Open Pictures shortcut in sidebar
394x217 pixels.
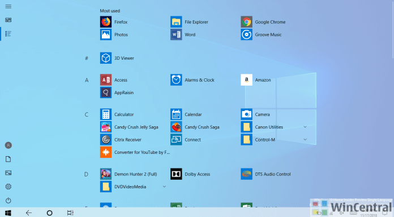point(8,172)
